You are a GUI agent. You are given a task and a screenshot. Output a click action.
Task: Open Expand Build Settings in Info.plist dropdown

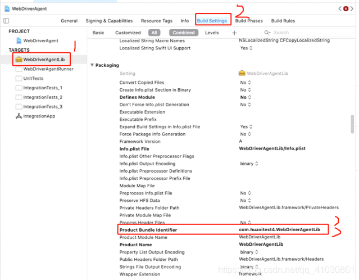(x=246, y=127)
